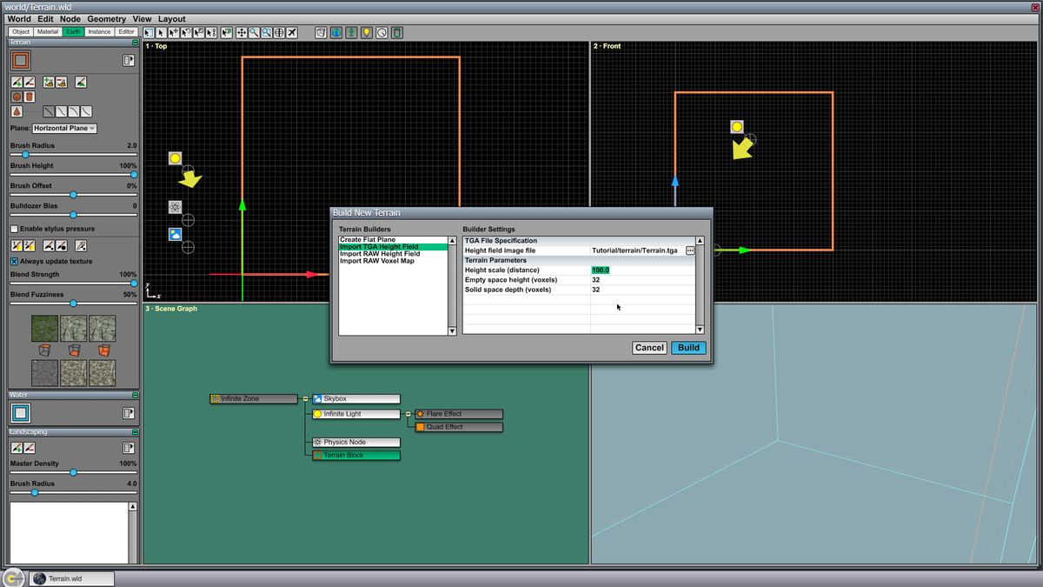Select the lightbulb toolbar icon
The image size is (1043, 587).
tap(366, 32)
